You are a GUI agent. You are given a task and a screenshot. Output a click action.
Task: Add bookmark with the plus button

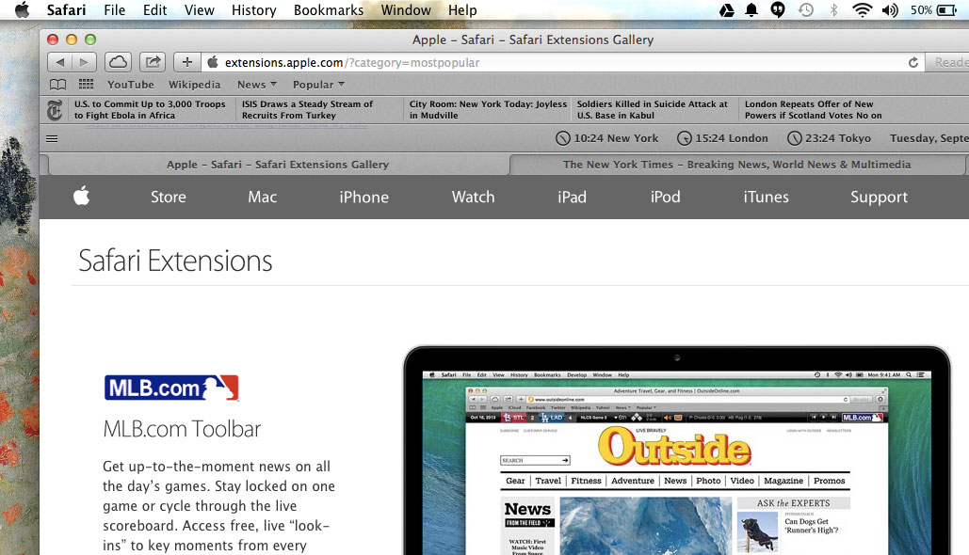(x=187, y=62)
